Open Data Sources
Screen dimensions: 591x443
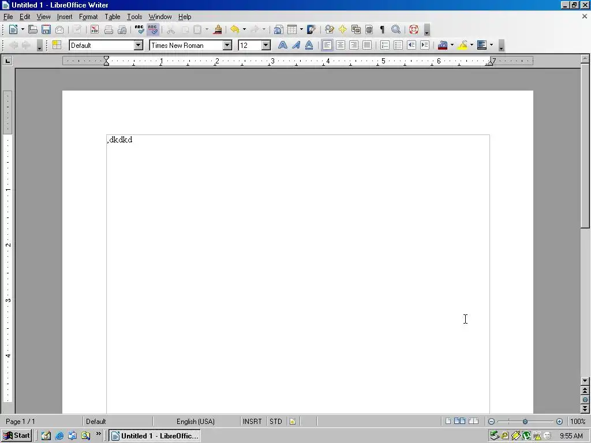click(x=369, y=29)
